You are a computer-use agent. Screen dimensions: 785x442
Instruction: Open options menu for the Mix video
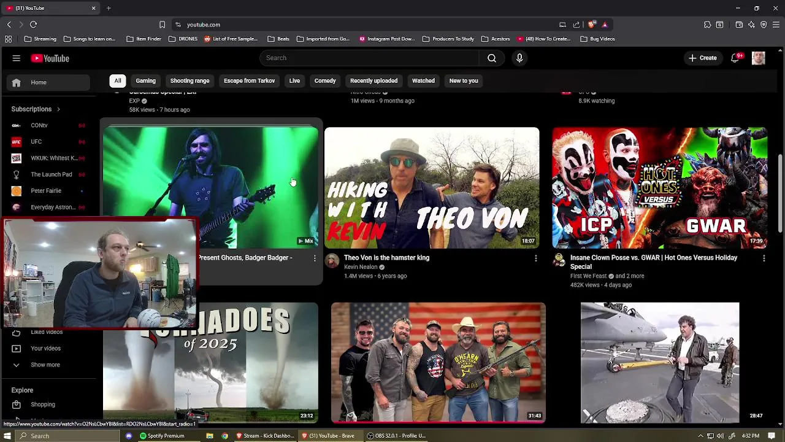coord(315,258)
